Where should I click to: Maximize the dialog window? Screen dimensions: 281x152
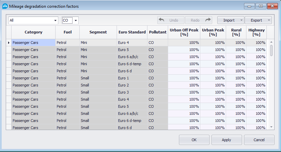(261, 6)
